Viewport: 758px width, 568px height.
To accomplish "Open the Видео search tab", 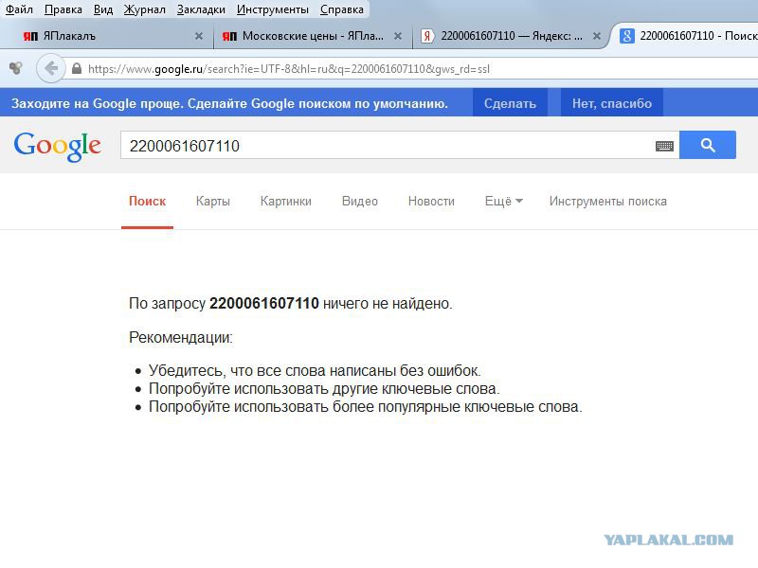I will (360, 202).
